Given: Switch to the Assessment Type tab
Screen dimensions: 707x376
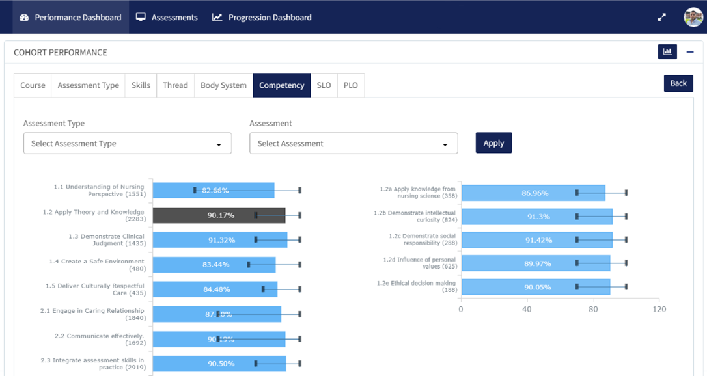Looking at the screenshot, I should tap(88, 85).
